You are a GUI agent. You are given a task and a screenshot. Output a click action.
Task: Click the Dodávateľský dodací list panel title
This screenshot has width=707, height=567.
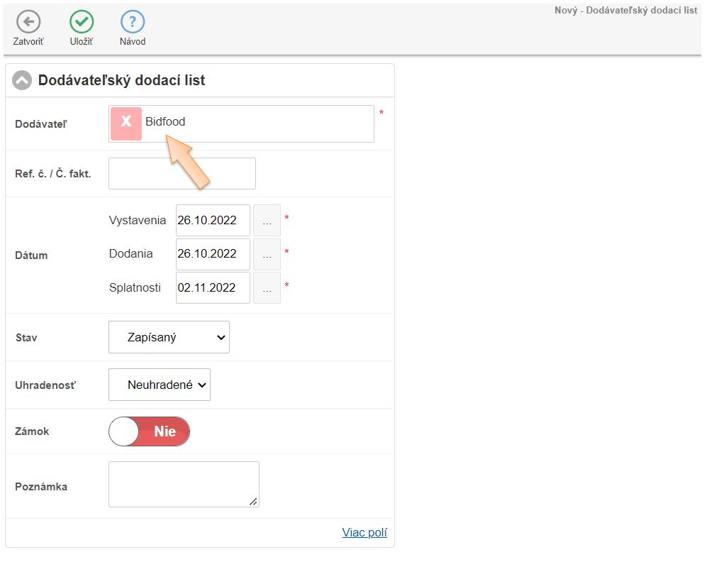tap(121, 81)
